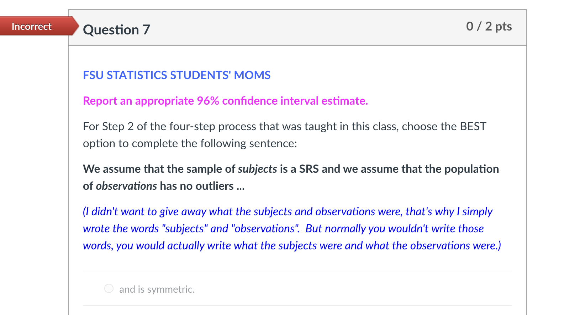Click the italic word "observations" in the sentence
Image resolution: width=585 pixels, height=315 pixels.
(126, 186)
